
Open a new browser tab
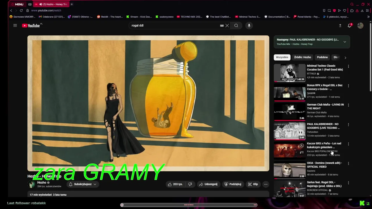point(71,4)
